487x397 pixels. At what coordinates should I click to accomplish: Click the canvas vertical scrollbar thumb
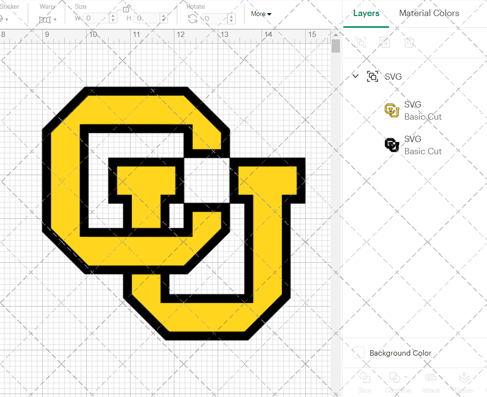336,46
